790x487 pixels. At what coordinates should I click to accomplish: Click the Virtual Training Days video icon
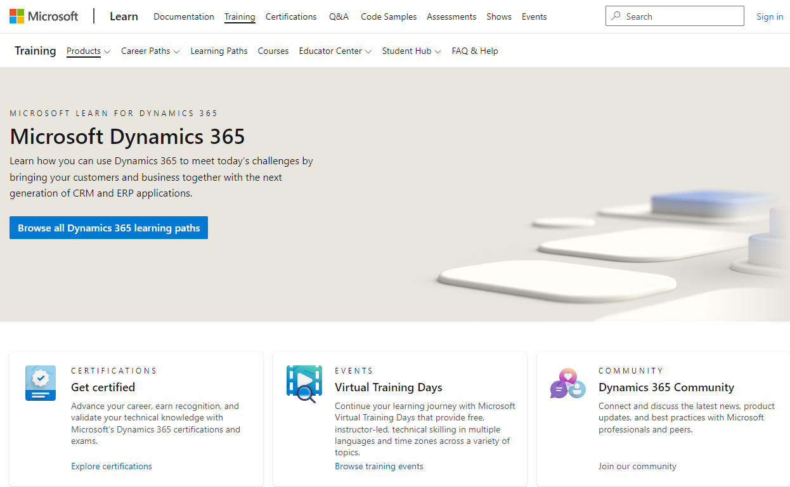point(304,383)
